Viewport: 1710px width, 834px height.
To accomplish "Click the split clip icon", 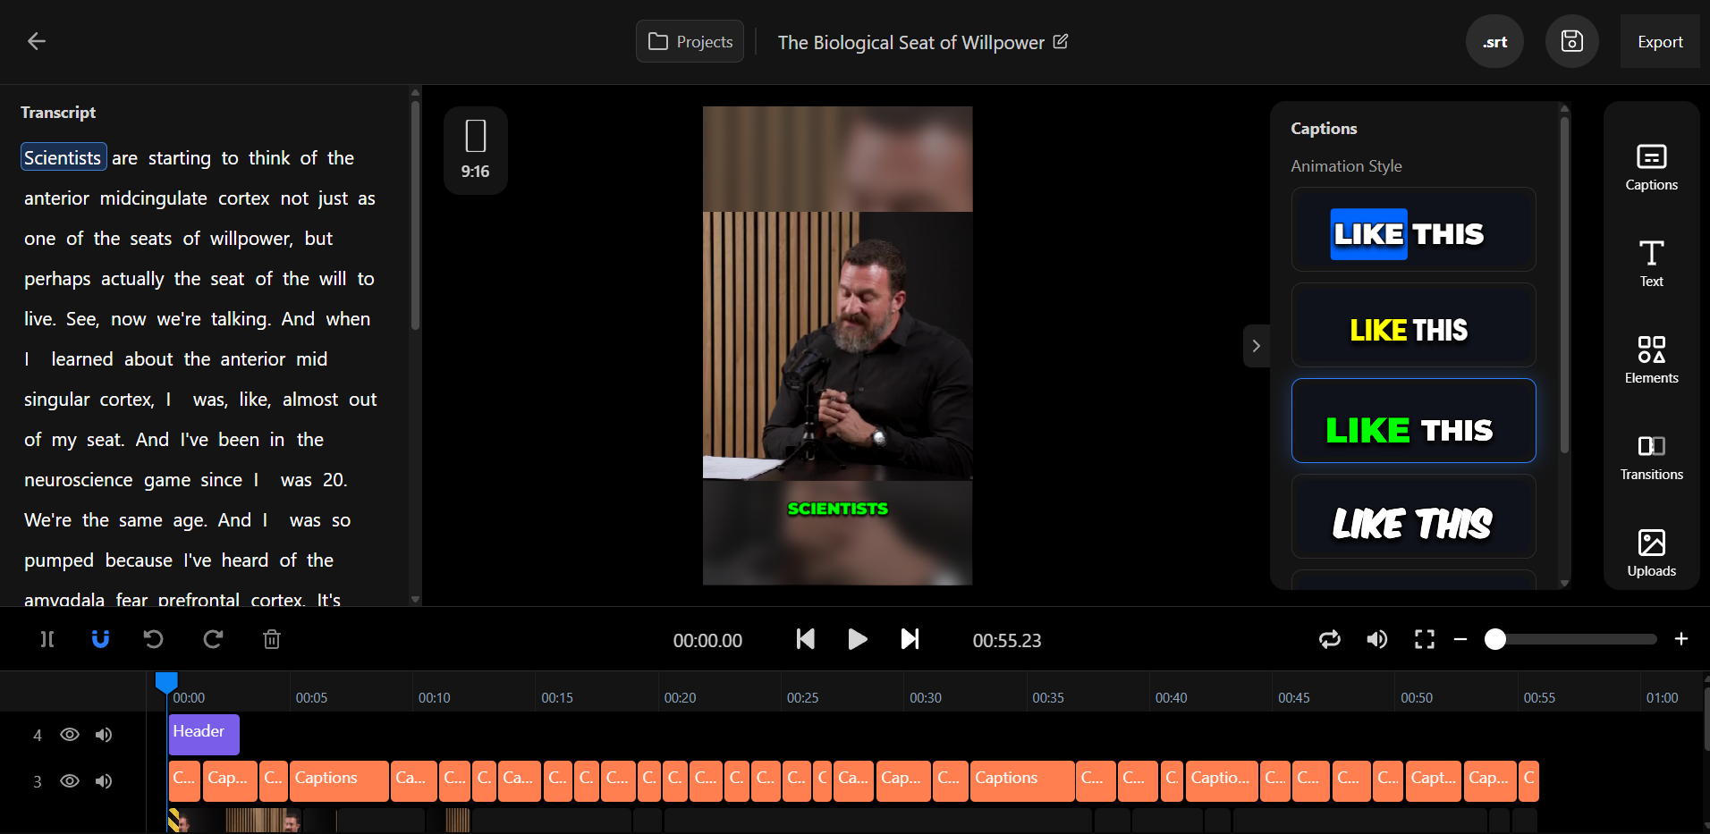I will [47, 639].
